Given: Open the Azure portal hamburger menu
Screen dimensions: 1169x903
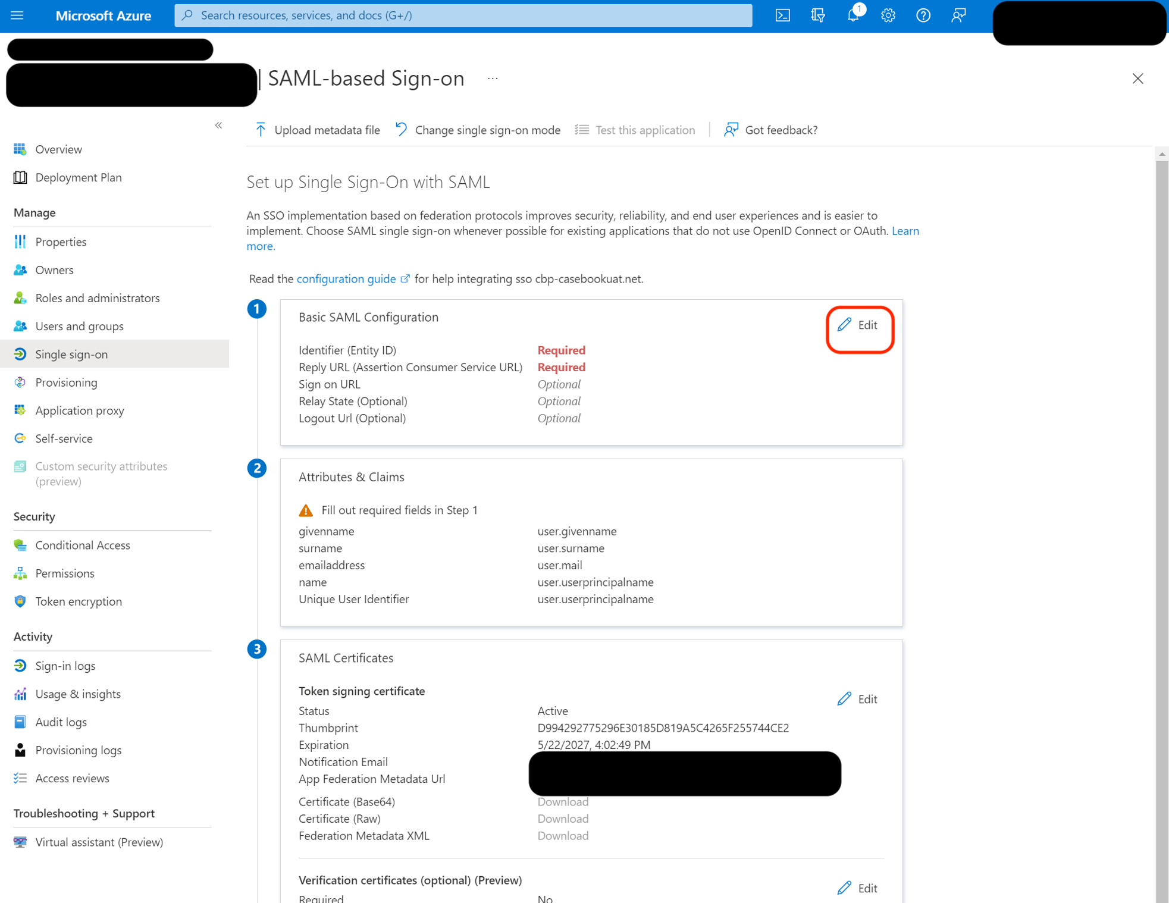Looking at the screenshot, I should coord(17,15).
